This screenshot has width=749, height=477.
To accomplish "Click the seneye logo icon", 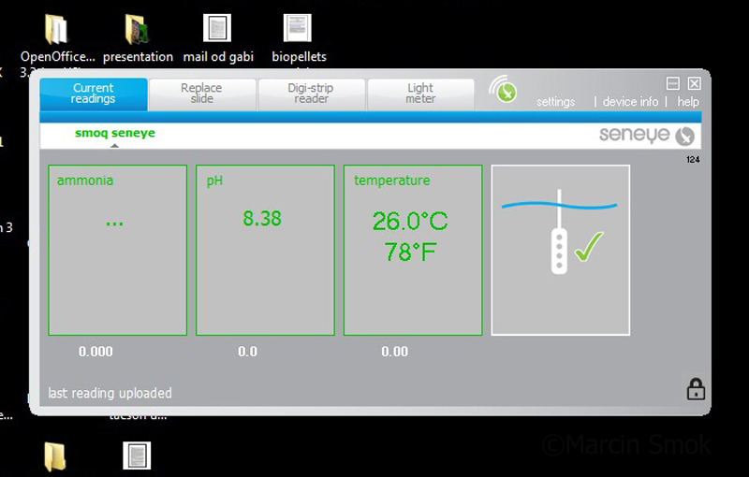I will click(x=685, y=136).
